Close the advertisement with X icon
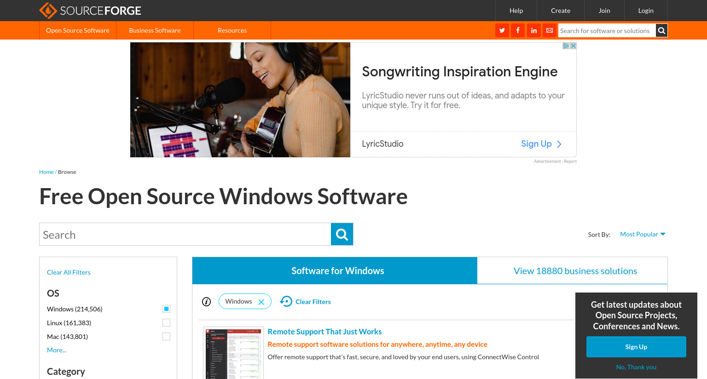Screen dimensions: 707x379 pos(573,46)
